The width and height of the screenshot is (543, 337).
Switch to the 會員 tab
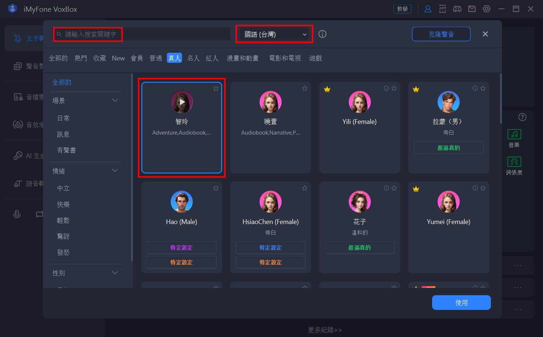(137, 58)
